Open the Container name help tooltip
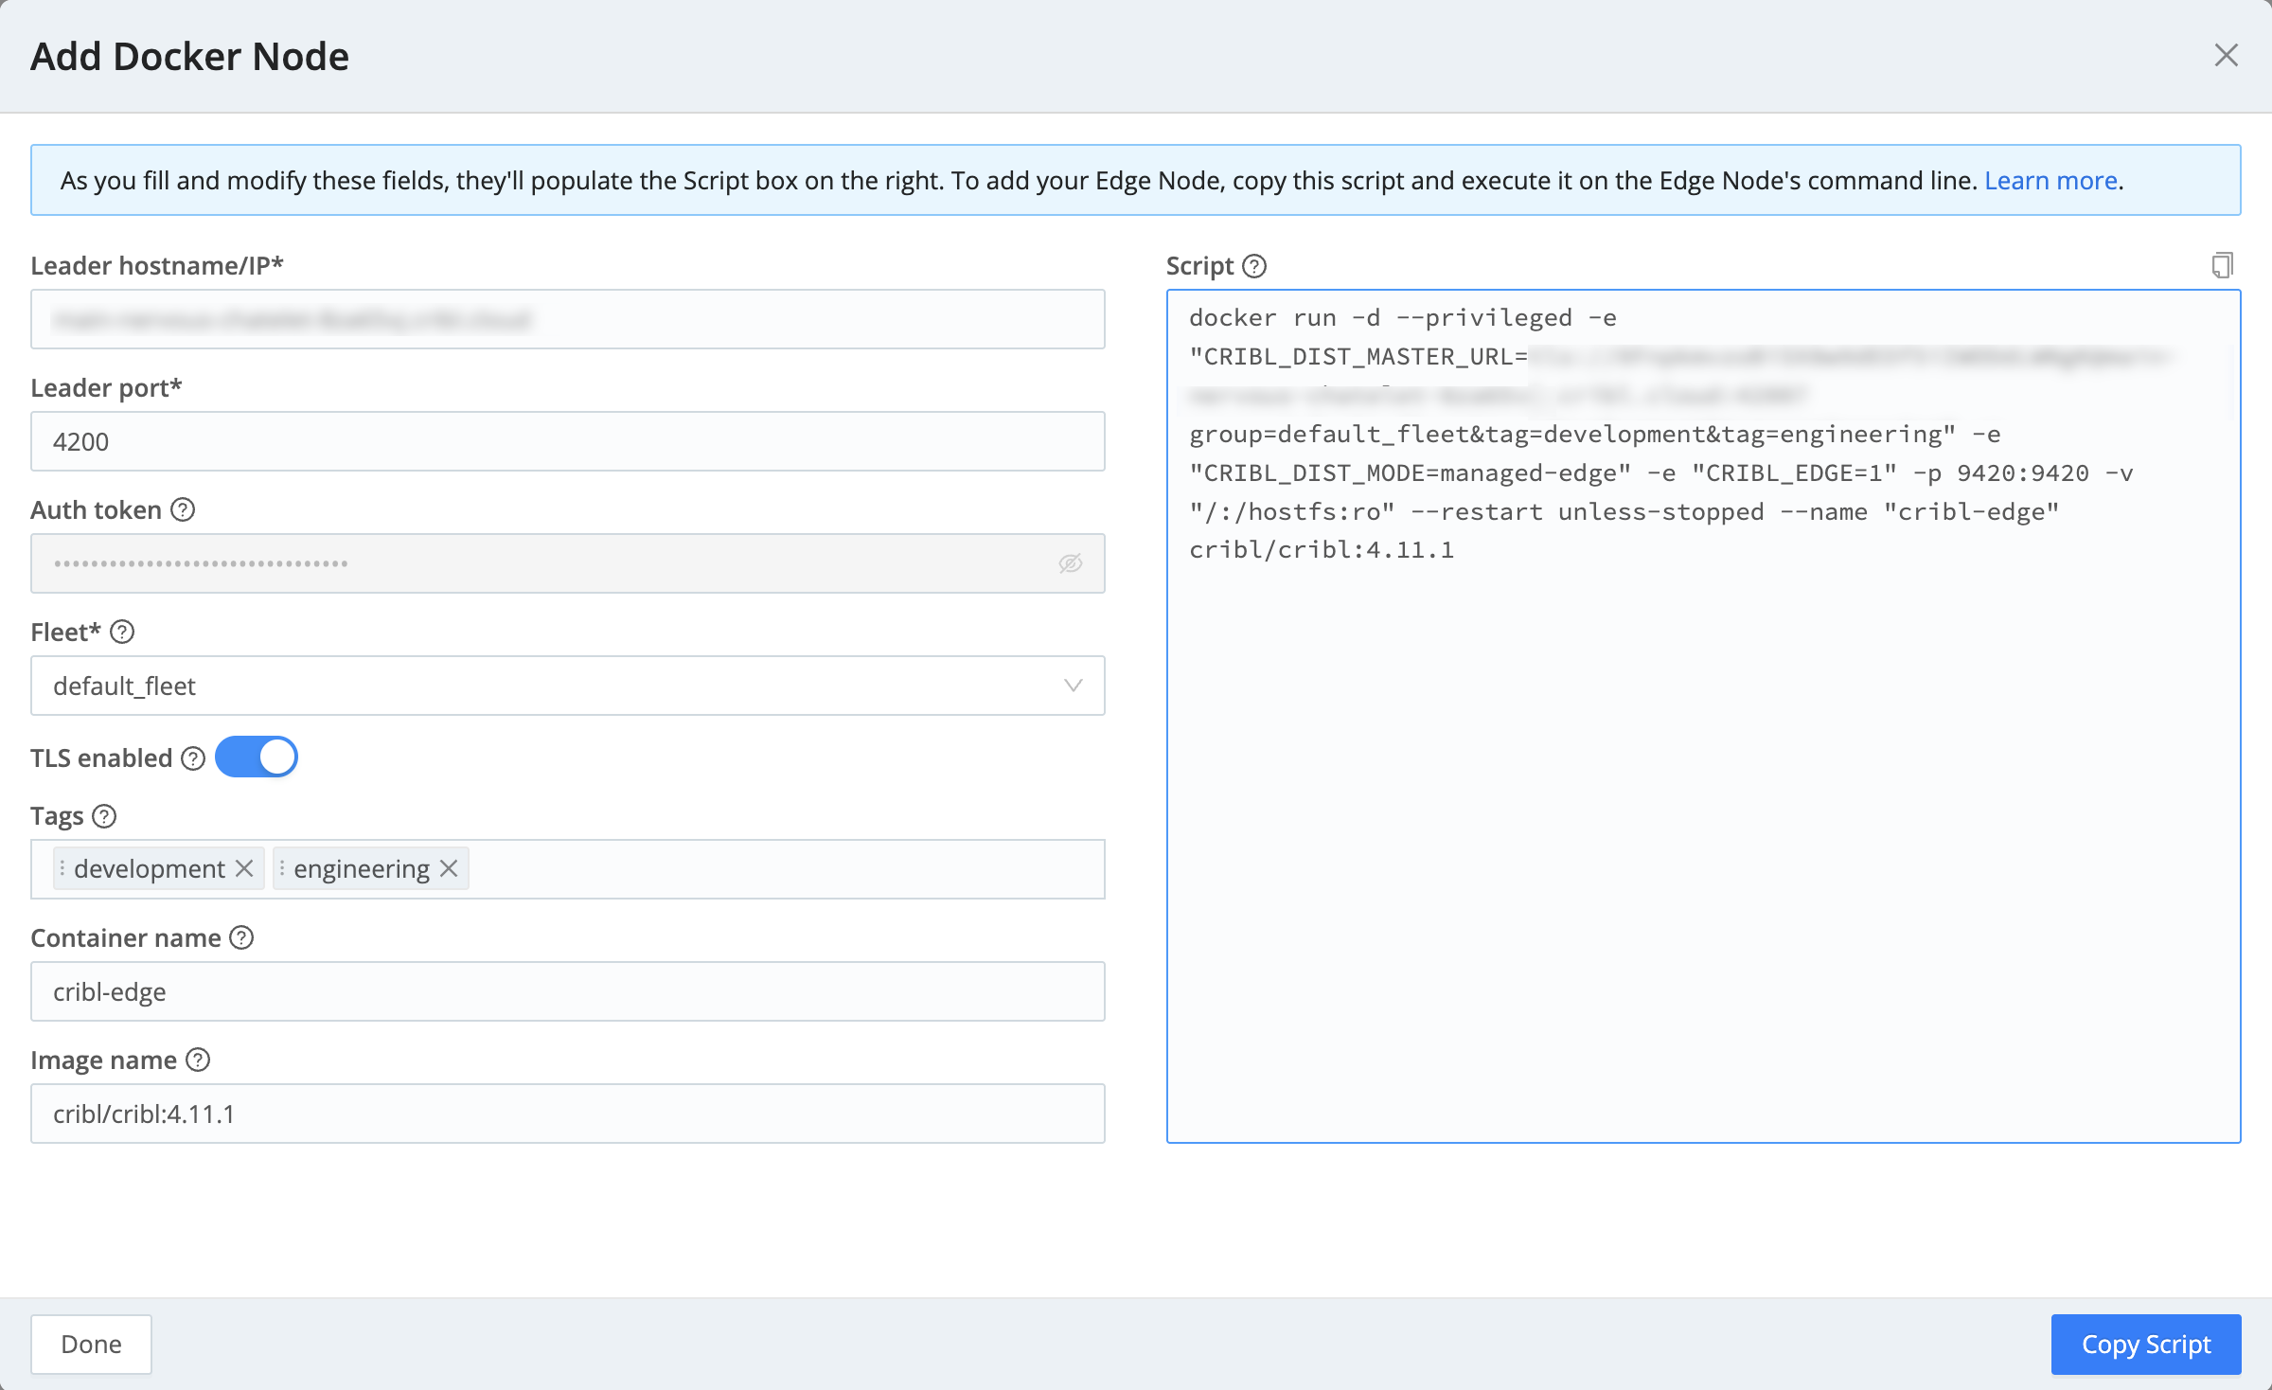Viewport: 2272px width, 1390px height. point(242,937)
